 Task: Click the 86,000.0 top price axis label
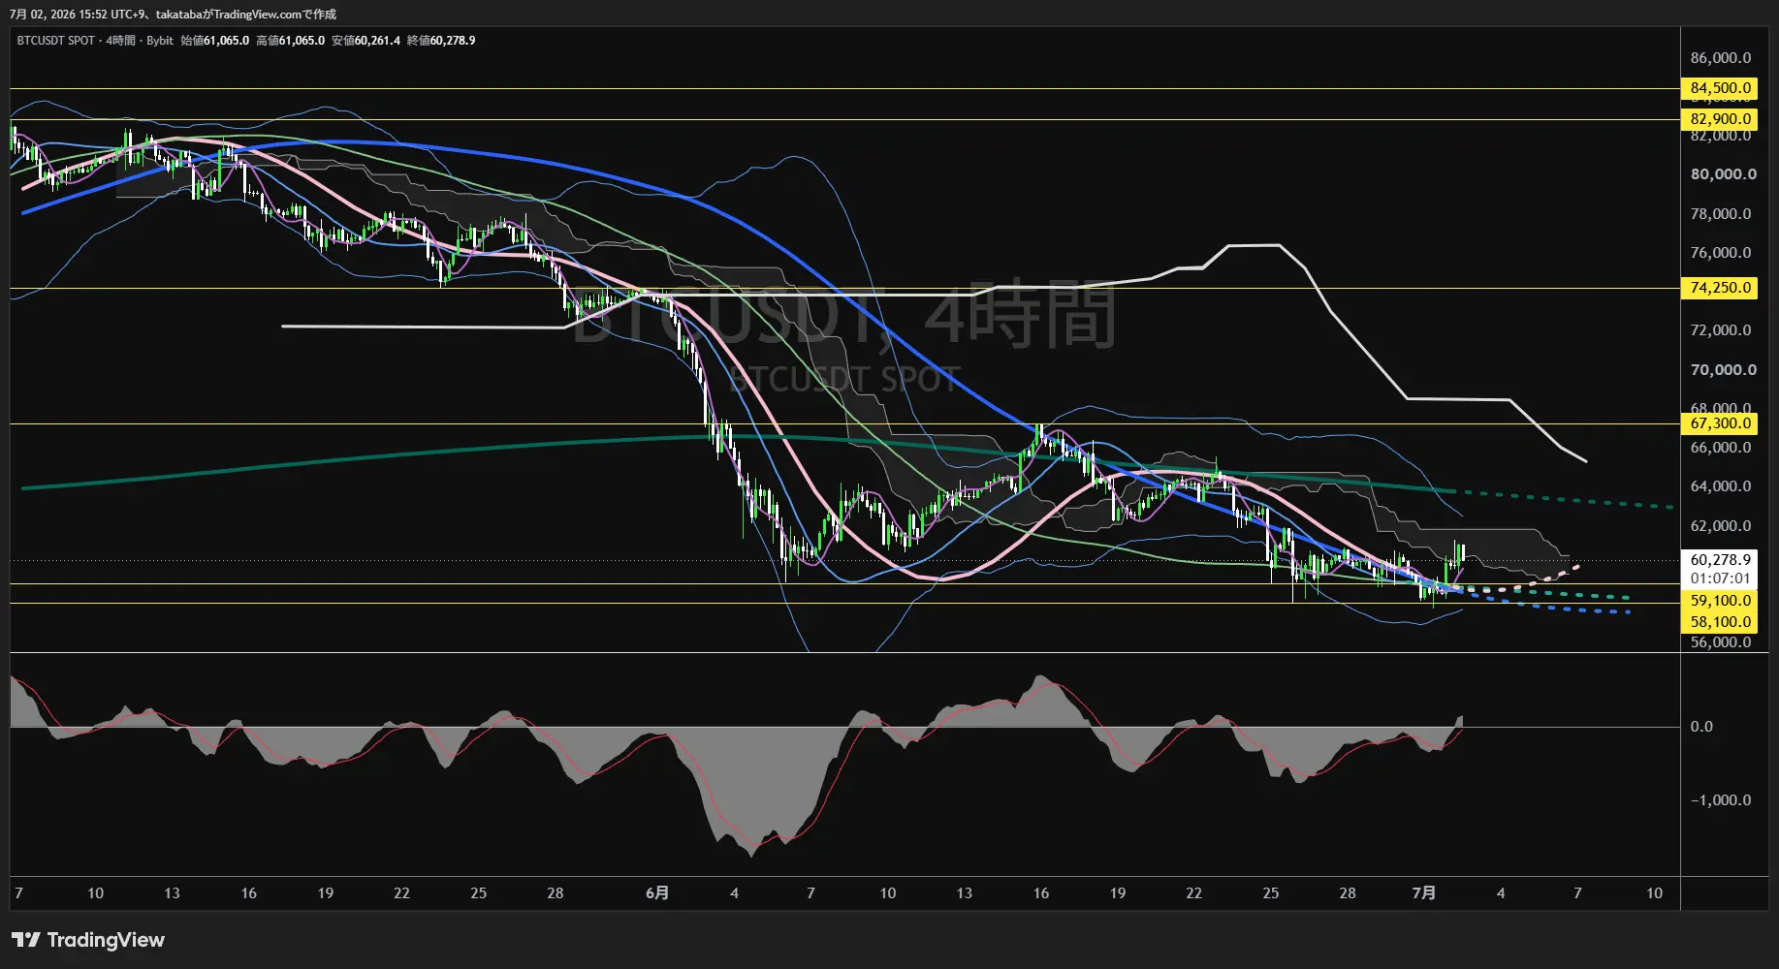click(1721, 58)
